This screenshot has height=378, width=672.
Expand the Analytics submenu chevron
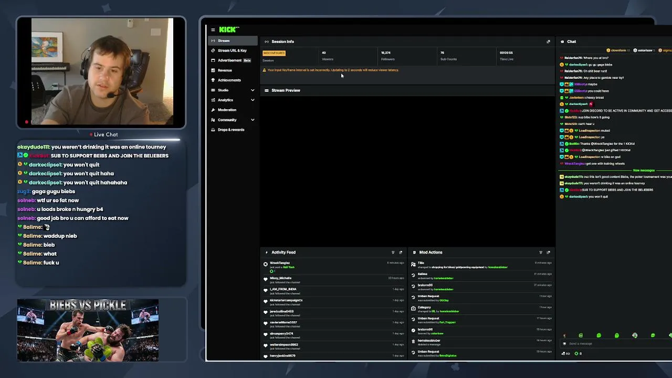pos(253,100)
